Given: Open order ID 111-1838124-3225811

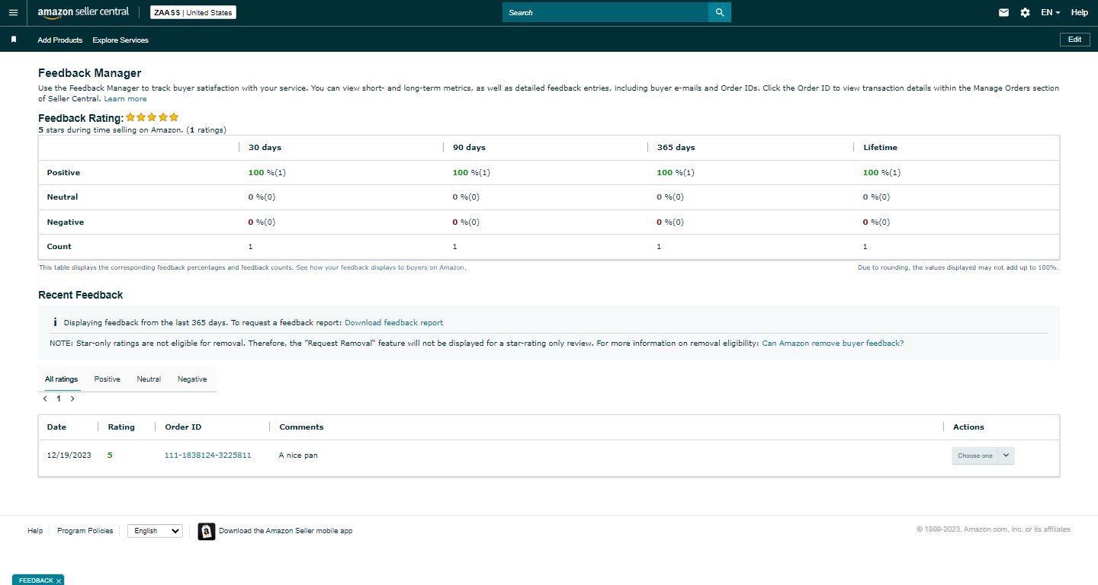Looking at the screenshot, I should point(208,456).
